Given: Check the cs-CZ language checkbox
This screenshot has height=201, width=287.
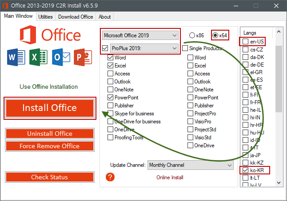Looking at the screenshot, I should coord(245,50).
